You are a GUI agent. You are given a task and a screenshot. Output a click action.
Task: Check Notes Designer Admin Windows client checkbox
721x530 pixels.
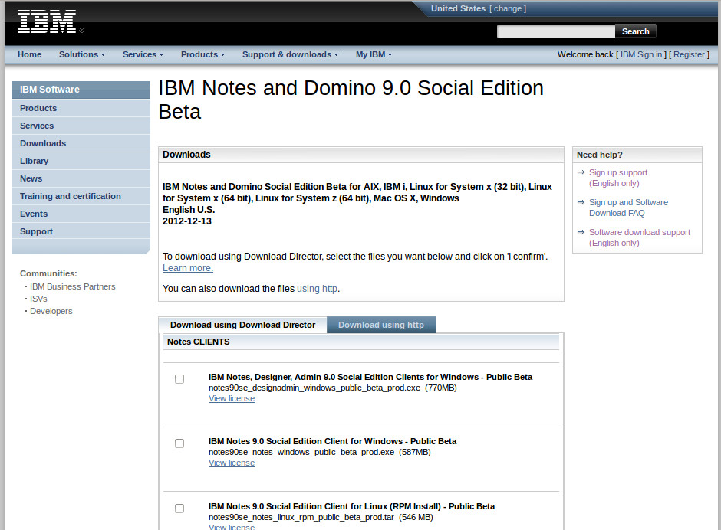tap(179, 379)
